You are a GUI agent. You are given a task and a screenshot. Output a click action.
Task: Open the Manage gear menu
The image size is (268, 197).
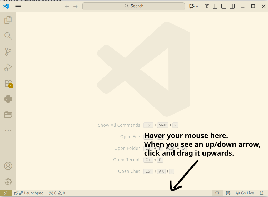(8, 181)
